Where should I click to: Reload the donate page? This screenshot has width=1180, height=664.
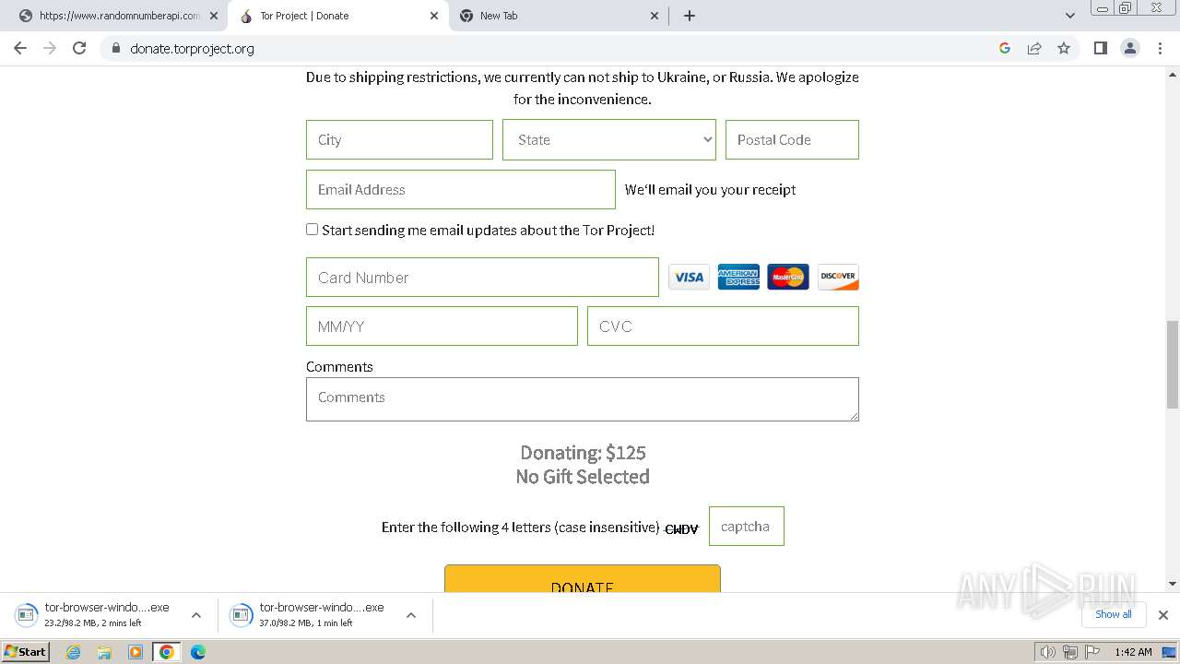(x=79, y=48)
